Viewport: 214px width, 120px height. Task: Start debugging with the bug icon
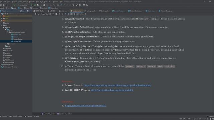pos(35,5)
